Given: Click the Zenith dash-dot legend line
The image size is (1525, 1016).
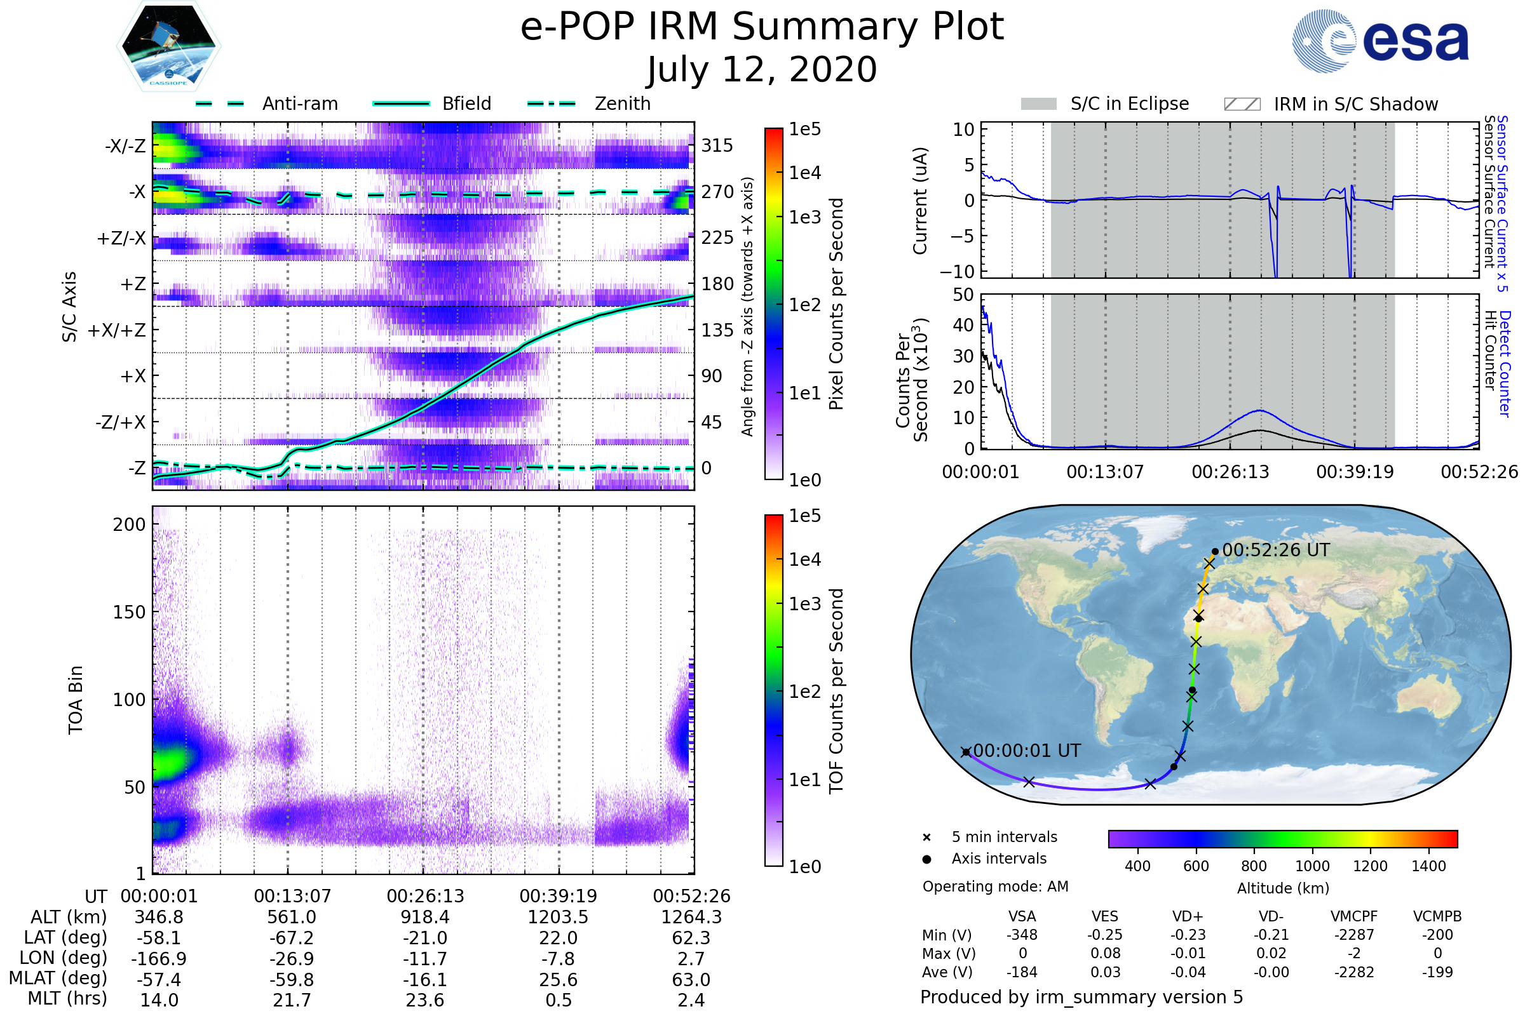Looking at the screenshot, I should point(551,104).
